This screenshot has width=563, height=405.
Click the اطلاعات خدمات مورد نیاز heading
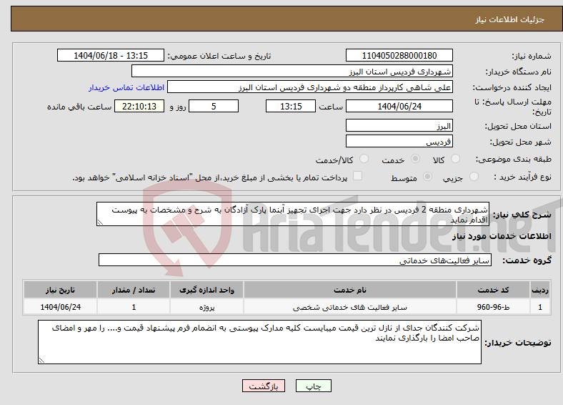(x=502, y=236)
